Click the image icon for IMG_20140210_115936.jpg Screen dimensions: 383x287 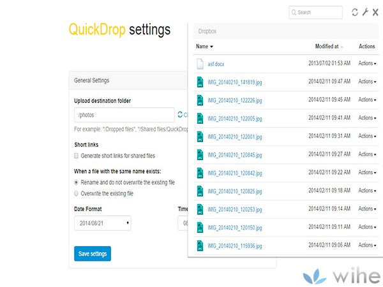coord(200,246)
